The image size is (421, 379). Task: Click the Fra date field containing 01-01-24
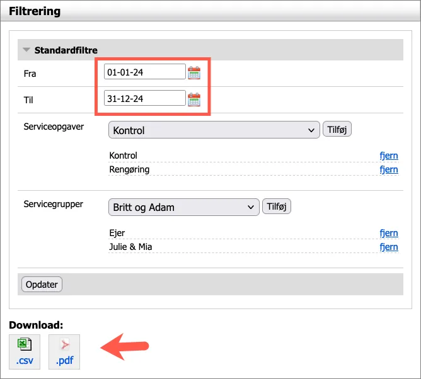[144, 72]
